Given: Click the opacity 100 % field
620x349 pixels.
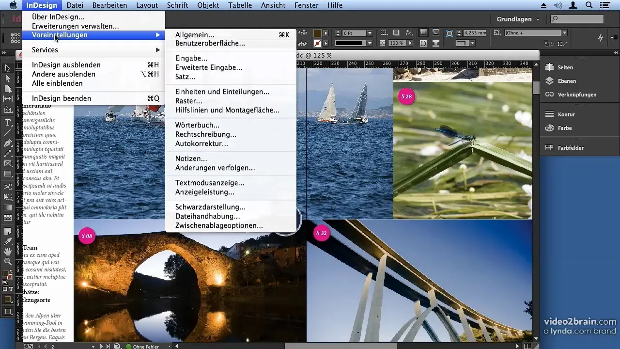Looking at the screenshot, I should coord(396,43).
